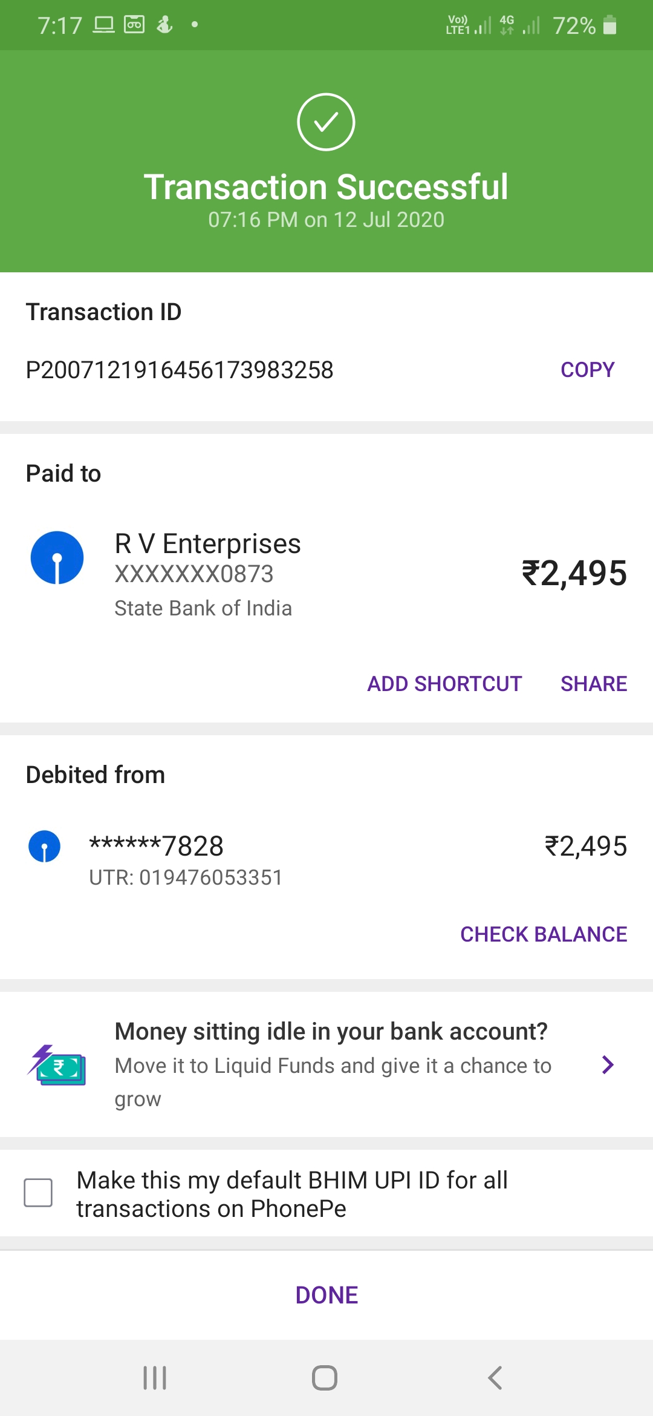The height and width of the screenshot is (1416, 653).
Task: Expand the Liquid Funds promo chevron arrow
Action: 608,1064
